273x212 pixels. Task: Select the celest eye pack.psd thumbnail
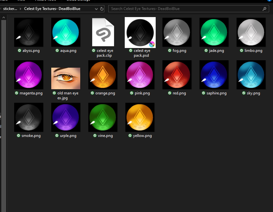[x=140, y=32]
